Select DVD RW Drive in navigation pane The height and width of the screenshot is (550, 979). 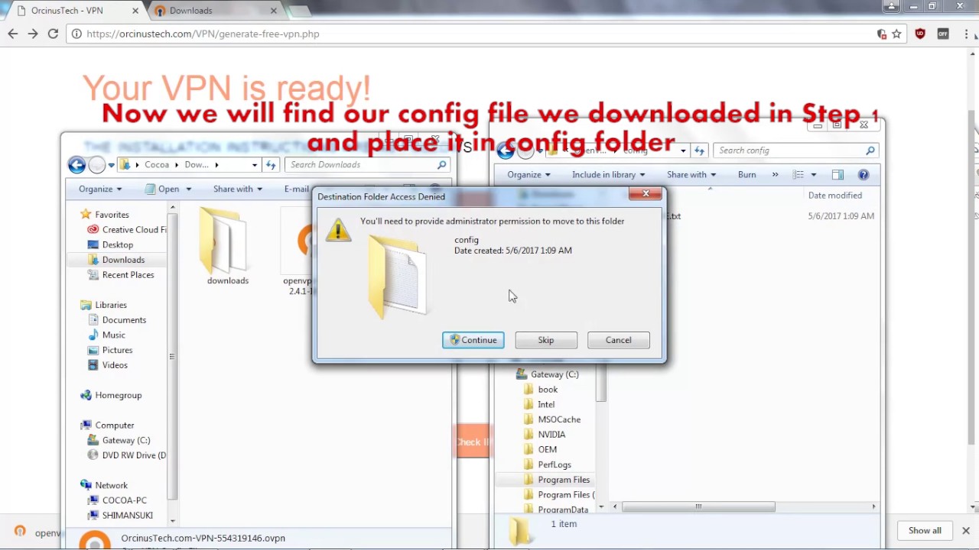click(x=133, y=455)
